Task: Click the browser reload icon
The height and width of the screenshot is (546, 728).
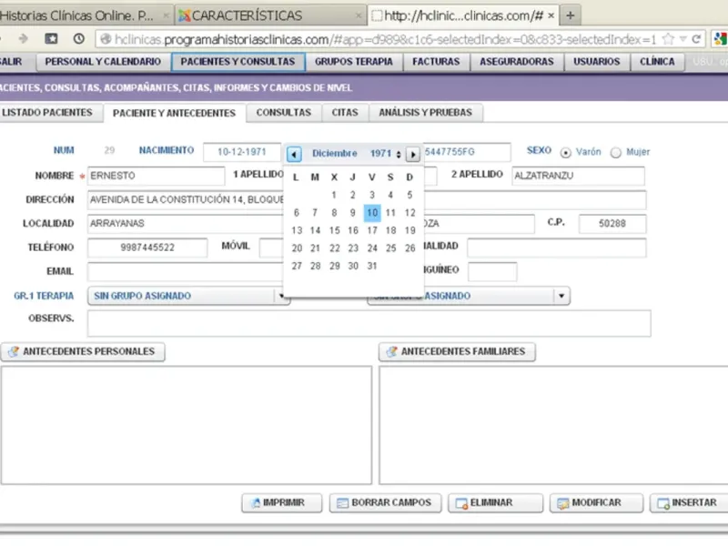Action: click(x=696, y=39)
